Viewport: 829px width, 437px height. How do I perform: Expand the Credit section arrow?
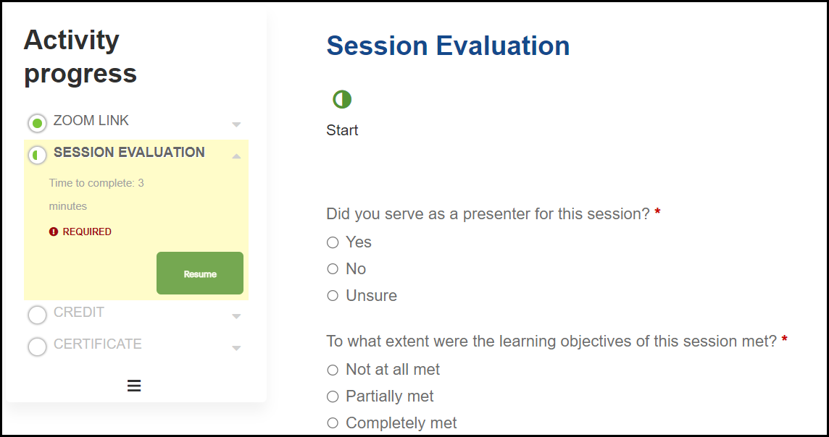pos(236,316)
